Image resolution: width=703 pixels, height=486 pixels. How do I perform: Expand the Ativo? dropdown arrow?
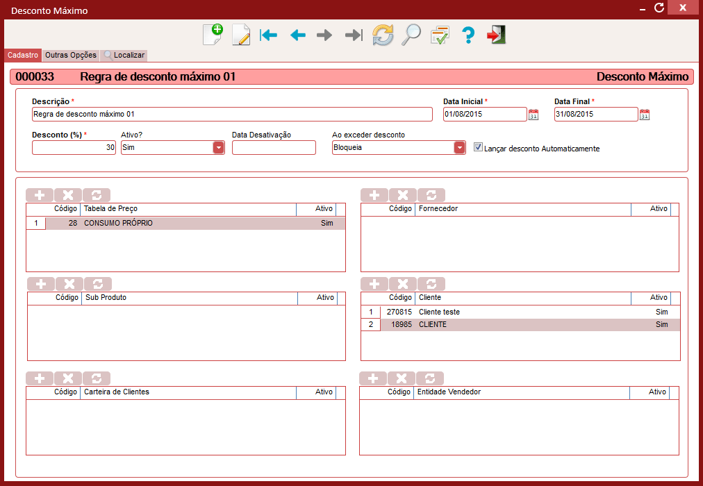(x=218, y=147)
